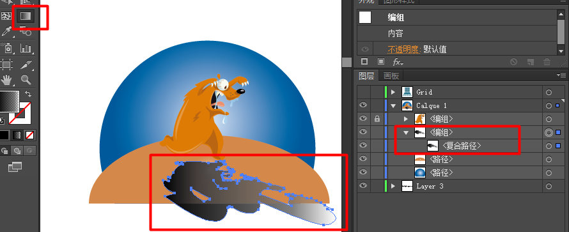
Task: Collapse the shadow 编组 group
Action: [406, 133]
